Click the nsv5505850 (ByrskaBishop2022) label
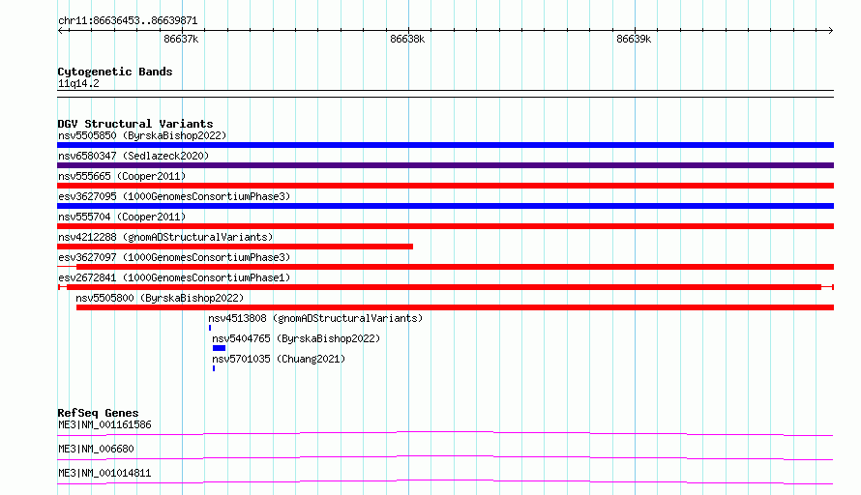The height and width of the screenshot is (495, 861). coord(142,135)
